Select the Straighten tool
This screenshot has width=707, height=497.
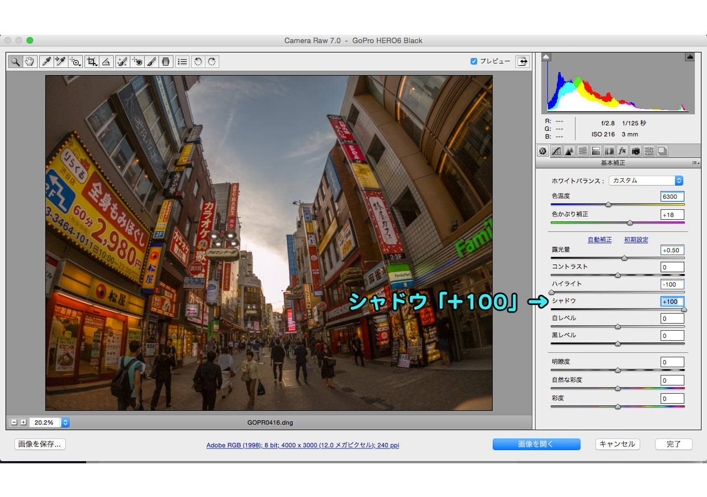(107, 61)
